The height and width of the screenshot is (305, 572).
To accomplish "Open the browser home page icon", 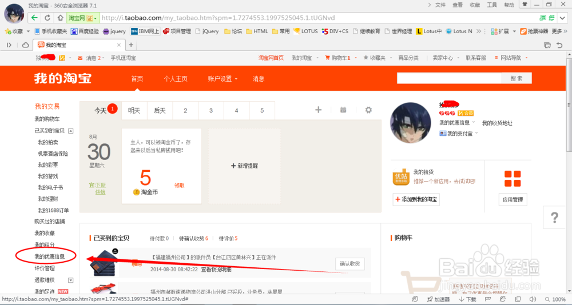I will coord(60,18).
